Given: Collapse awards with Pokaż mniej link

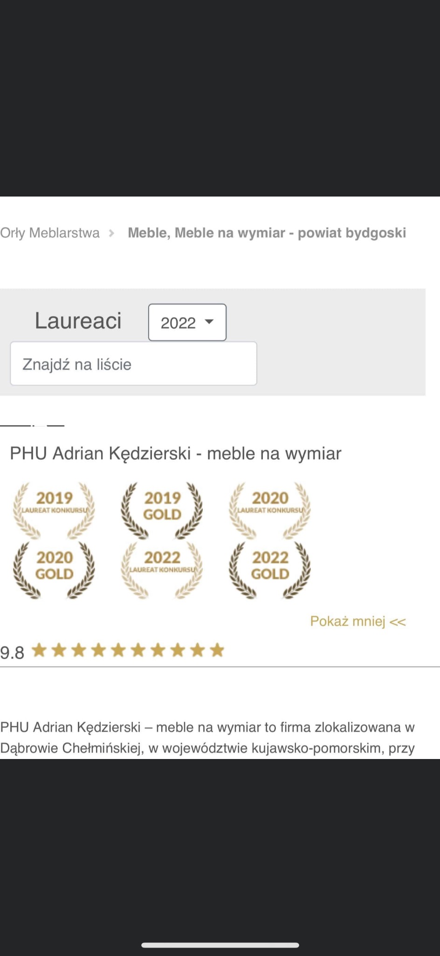Looking at the screenshot, I should pyautogui.click(x=358, y=621).
